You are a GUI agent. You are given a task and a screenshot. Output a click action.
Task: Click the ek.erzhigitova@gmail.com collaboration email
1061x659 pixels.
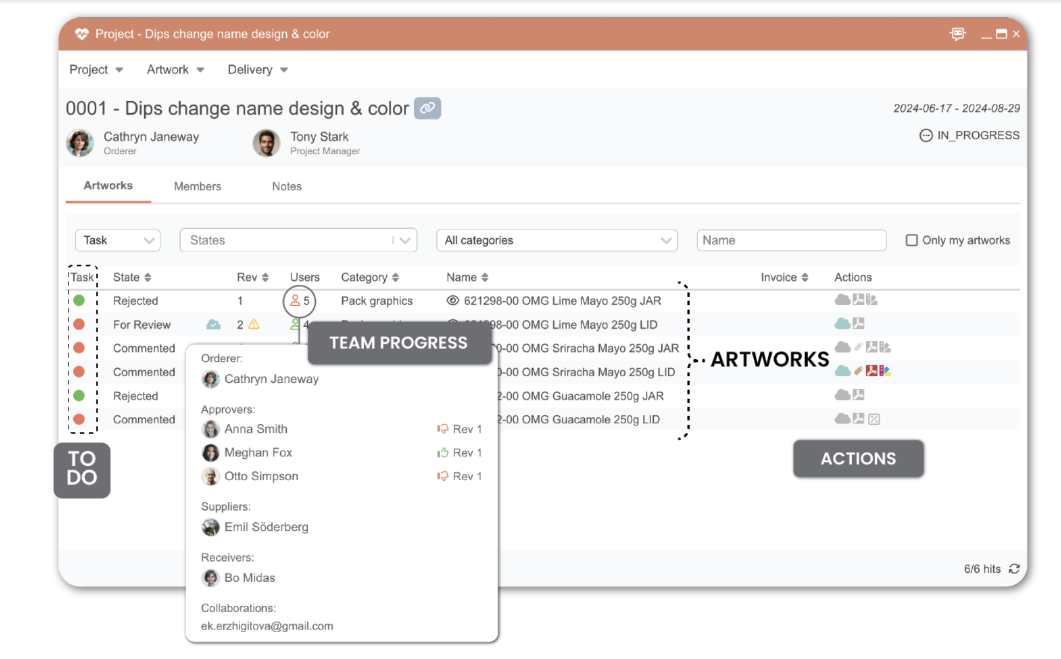[x=267, y=626]
